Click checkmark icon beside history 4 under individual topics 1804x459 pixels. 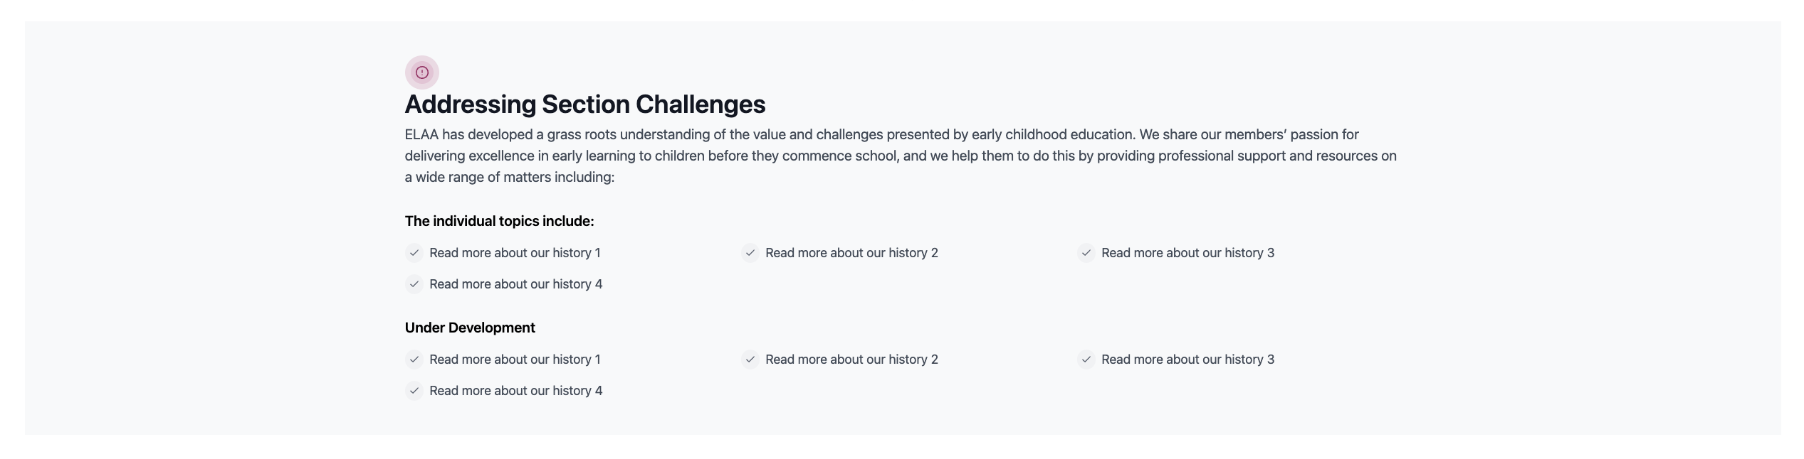click(414, 284)
